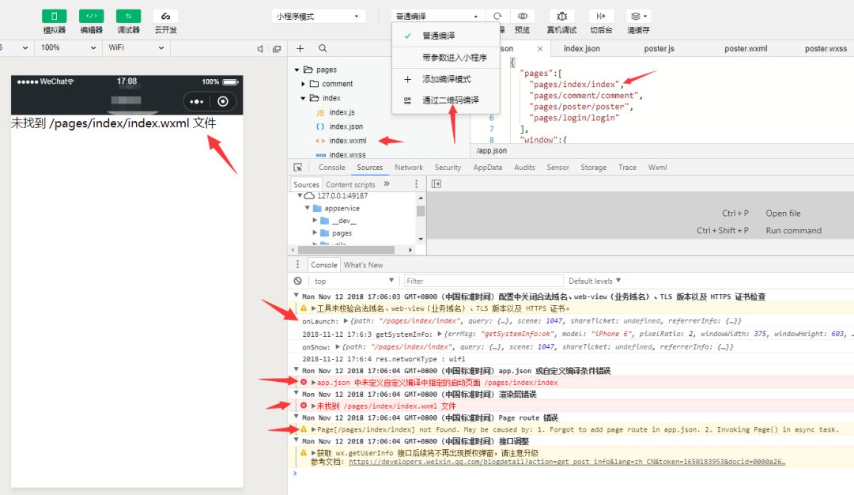854x495 pixels.
Task: Open index.json in the file tree
Action: (346, 127)
